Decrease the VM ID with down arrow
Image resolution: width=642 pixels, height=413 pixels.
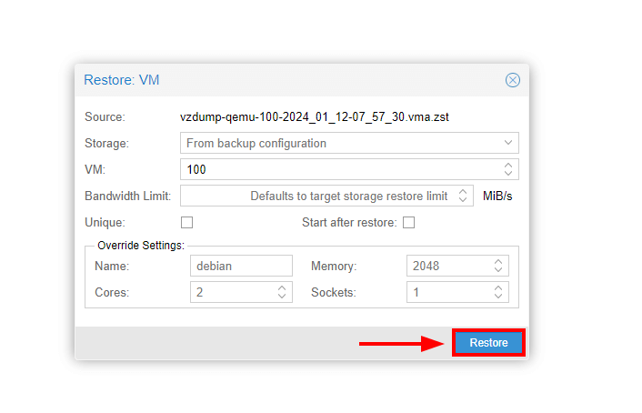(x=507, y=174)
